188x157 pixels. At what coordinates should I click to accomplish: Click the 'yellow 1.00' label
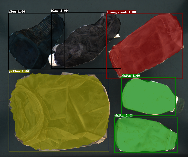click(x=19, y=71)
